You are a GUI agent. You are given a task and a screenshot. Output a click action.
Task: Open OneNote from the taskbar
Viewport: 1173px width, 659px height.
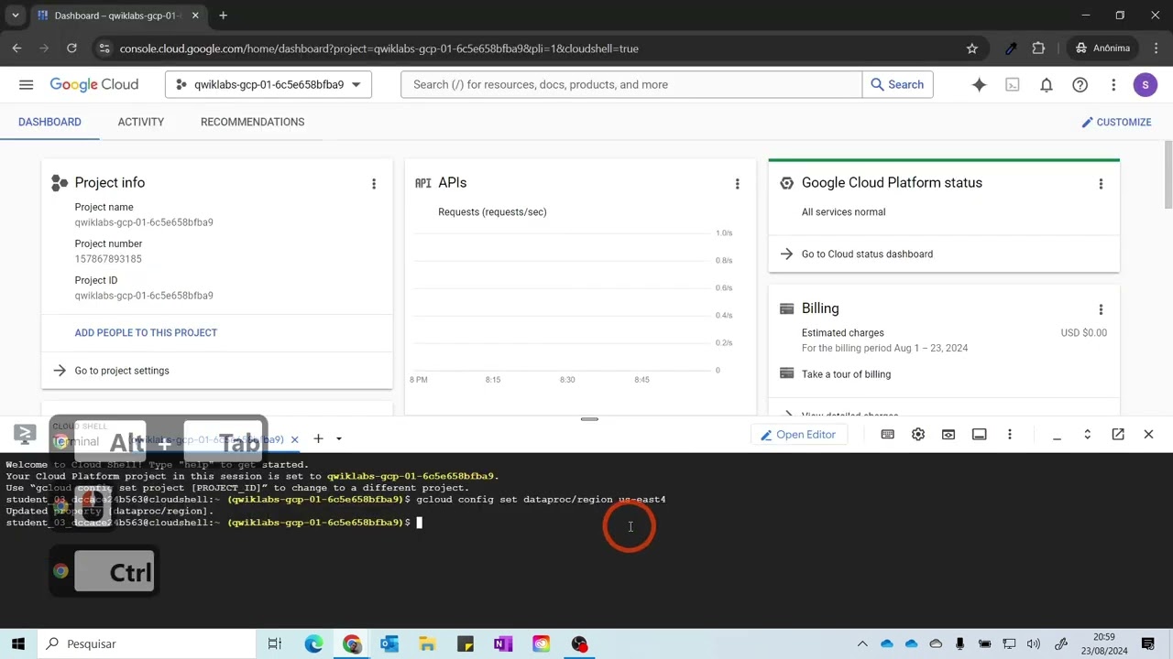(x=502, y=643)
